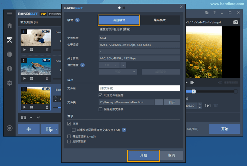Viewport: 247px width, 166px height.
Task: Click the 文件名 input field
Action: click(x=139, y=88)
